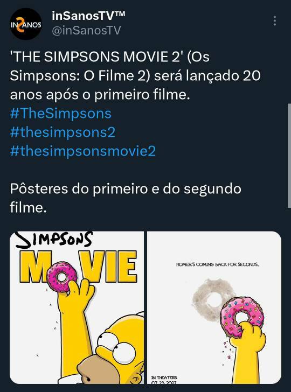View the first movie poster image
291x392 pixels.
click(x=77, y=307)
